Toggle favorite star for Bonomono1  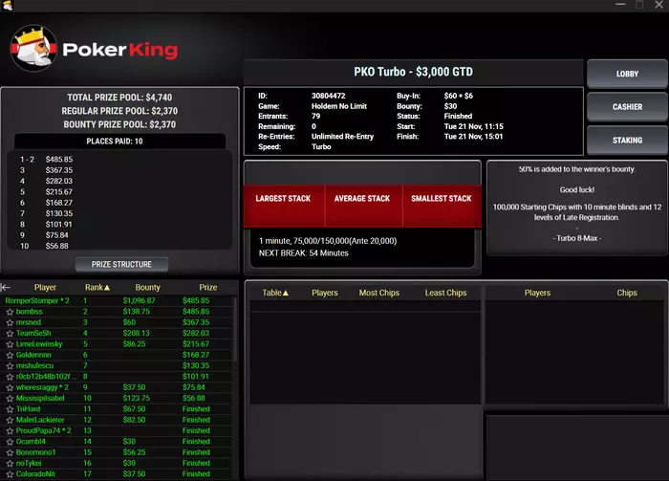(x=10, y=452)
